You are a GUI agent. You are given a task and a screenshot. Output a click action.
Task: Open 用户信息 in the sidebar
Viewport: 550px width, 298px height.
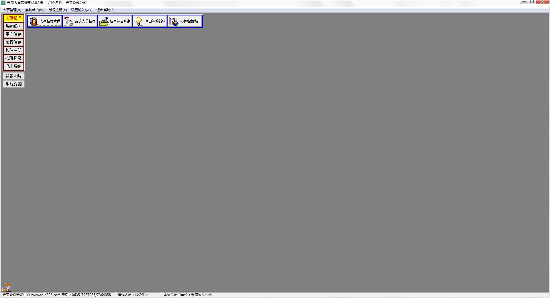pos(13,34)
